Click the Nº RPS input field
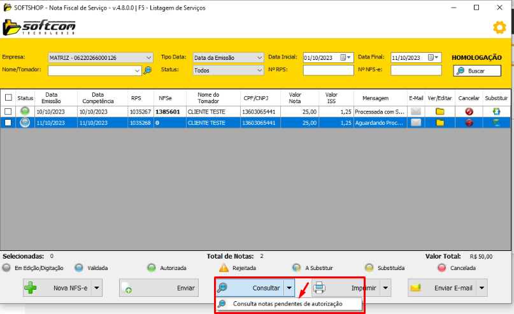Viewport: 514px width, 314px height. (328, 70)
